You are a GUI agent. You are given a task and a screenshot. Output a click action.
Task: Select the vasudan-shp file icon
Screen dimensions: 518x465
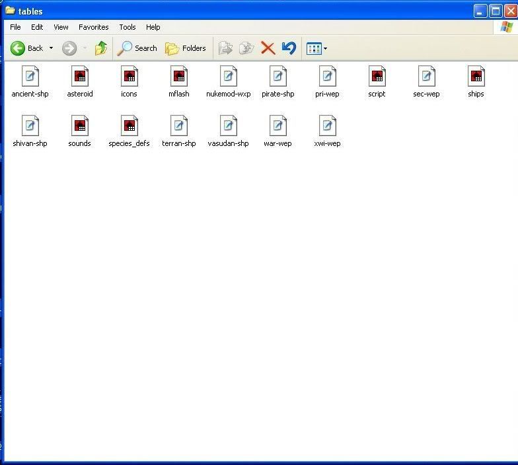(x=229, y=125)
